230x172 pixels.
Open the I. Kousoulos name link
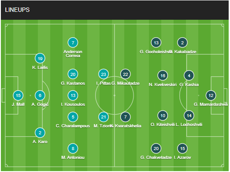(73, 104)
